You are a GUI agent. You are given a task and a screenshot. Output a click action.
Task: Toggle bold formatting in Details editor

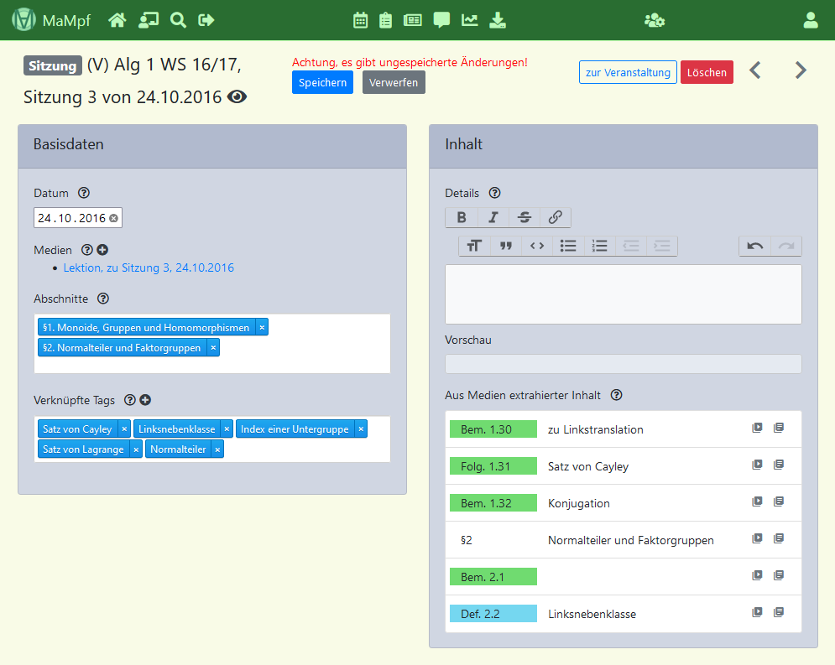[x=462, y=218]
